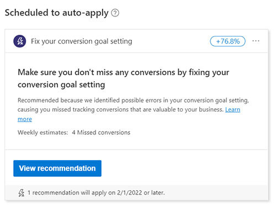Click the "4 Missed conversions" estimate value
Image resolution: width=276 pixels, height=205 pixels.
pos(101,133)
